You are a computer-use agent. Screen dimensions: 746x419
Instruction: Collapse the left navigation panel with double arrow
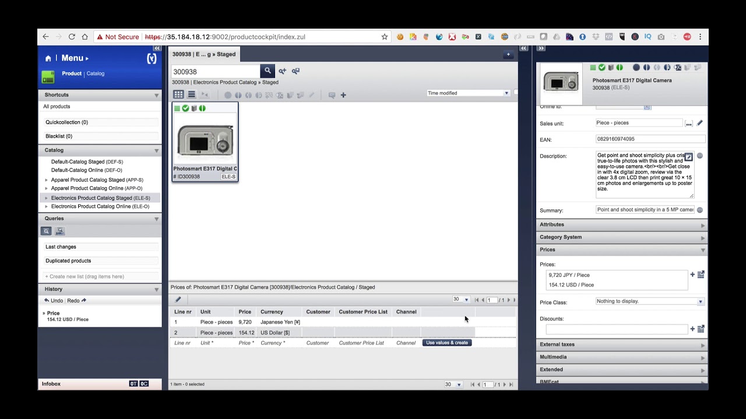point(157,48)
